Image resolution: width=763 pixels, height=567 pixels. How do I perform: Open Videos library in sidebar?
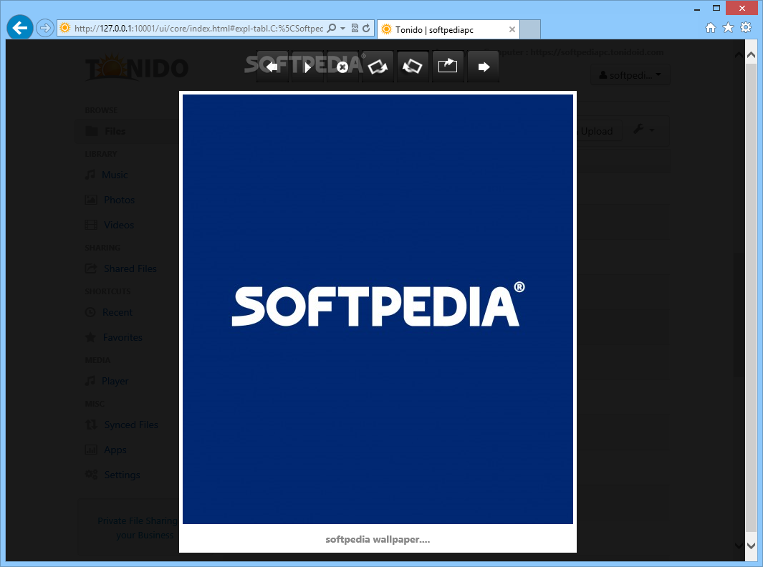pyautogui.click(x=110, y=225)
